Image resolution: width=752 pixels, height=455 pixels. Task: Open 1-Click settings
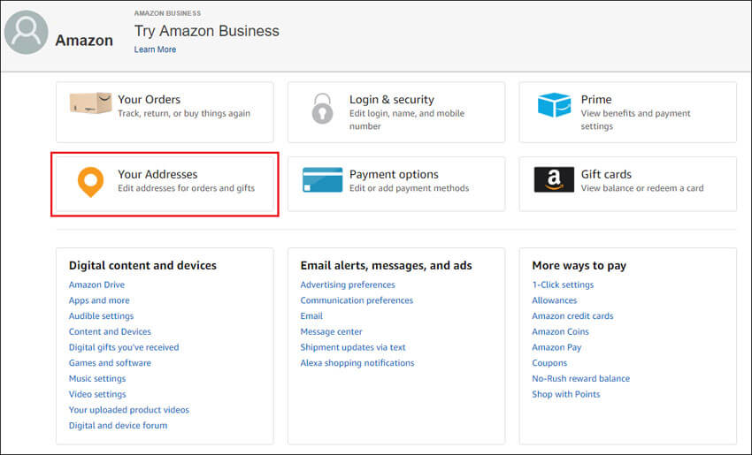click(x=563, y=284)
